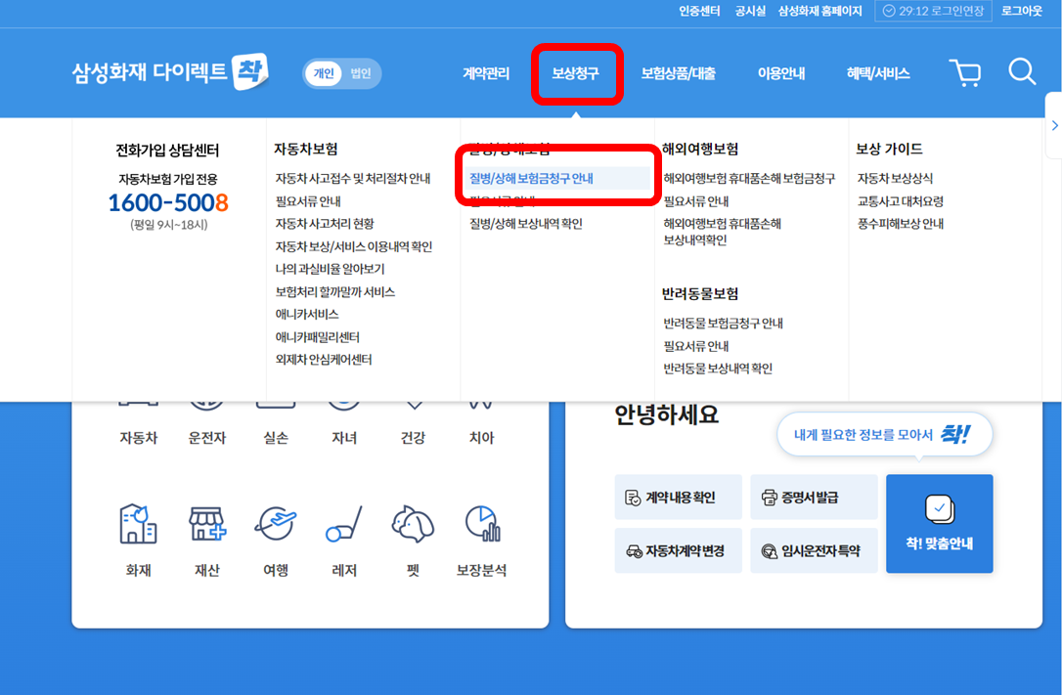Screen dimensions: 1062x695
Task: Open 필요서류 안내 under 해외여행보험
Action: [x=696, y=201]
